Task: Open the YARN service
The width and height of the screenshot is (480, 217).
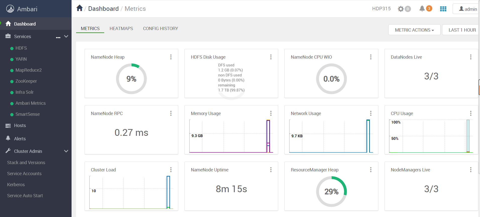Action: pos(21,59)
